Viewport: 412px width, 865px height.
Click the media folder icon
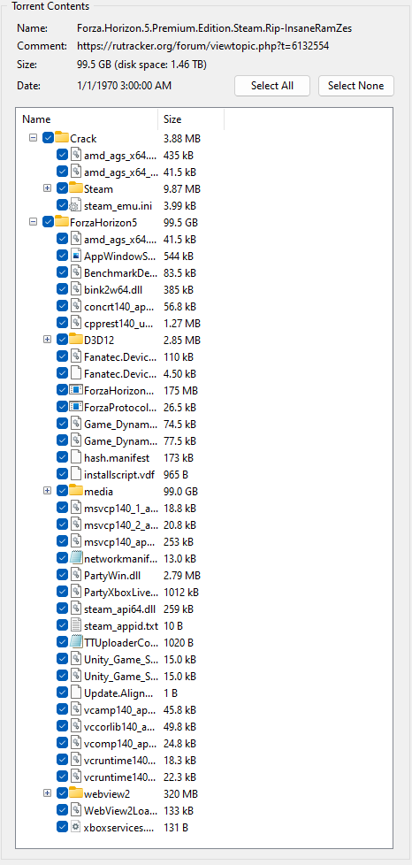coord(75,490)
